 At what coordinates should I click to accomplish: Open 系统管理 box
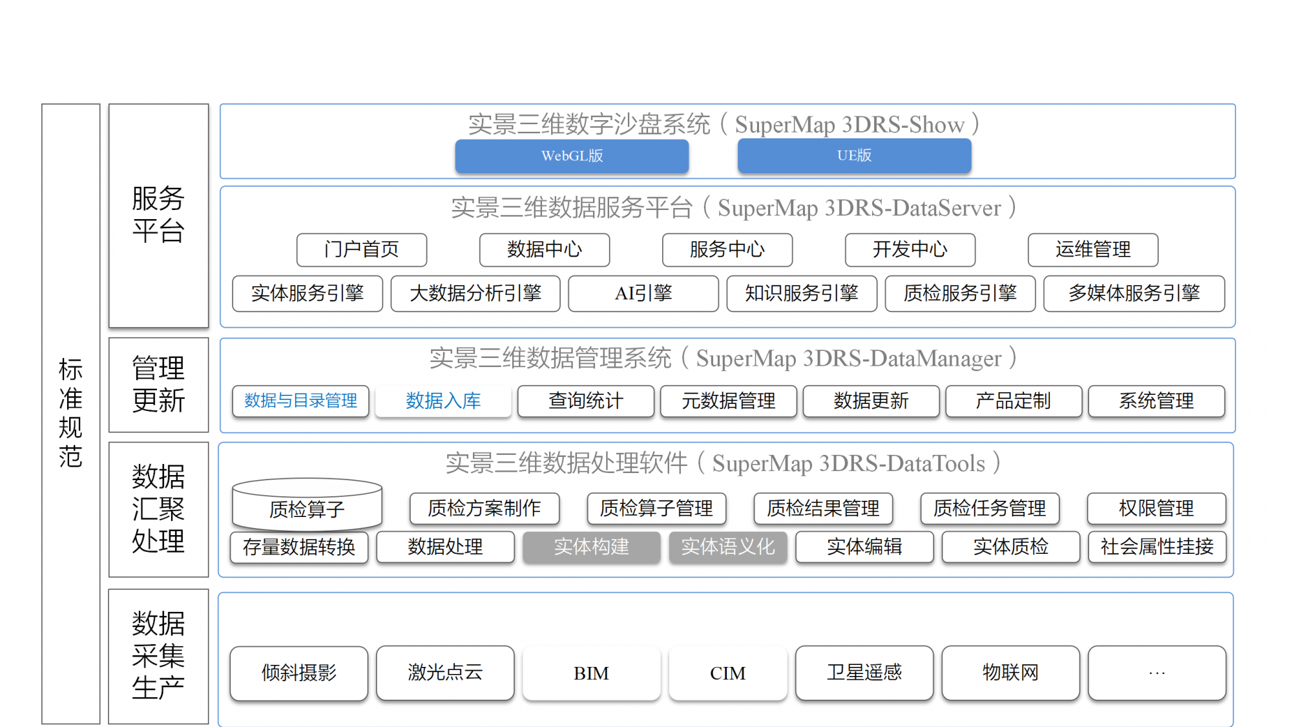(1156, 401)
